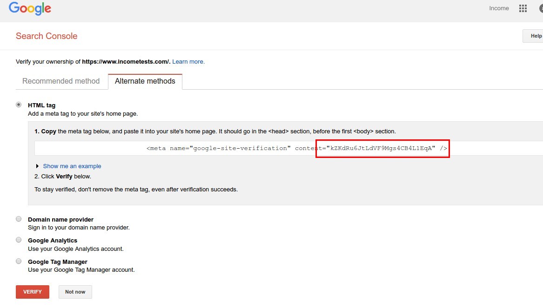The height and width of the screenshot is (308, 543).
Task: Click the step 2 'Click Verify below' text
Action: coord(63,176)
